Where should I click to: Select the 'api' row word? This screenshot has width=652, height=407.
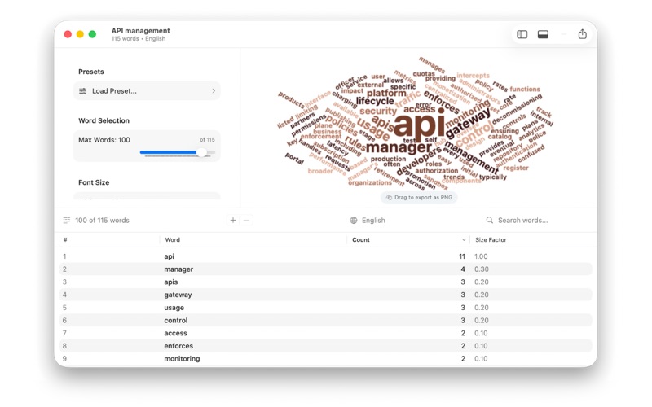169,256
